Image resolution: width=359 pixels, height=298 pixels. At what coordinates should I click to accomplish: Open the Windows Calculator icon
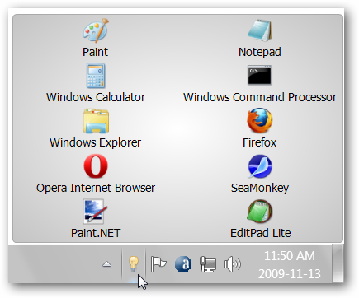tap(96, 76)
